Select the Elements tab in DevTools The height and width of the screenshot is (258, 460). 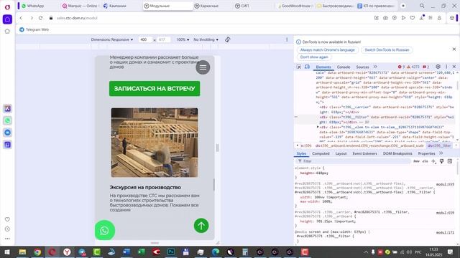click(323, 67)
